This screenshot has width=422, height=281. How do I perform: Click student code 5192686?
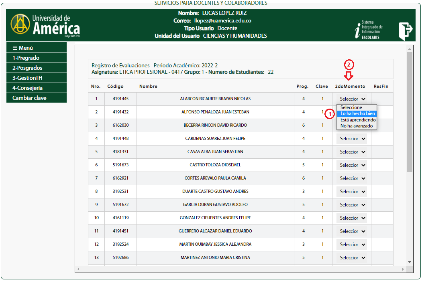point(120,257)
